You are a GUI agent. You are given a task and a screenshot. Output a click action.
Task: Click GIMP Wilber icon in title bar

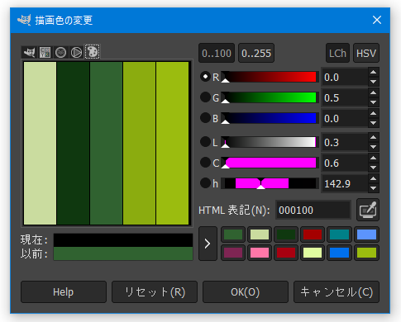click(x=24, y=20)
